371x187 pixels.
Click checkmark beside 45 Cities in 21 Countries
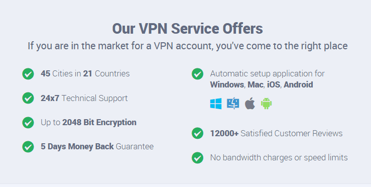(28, 74)
